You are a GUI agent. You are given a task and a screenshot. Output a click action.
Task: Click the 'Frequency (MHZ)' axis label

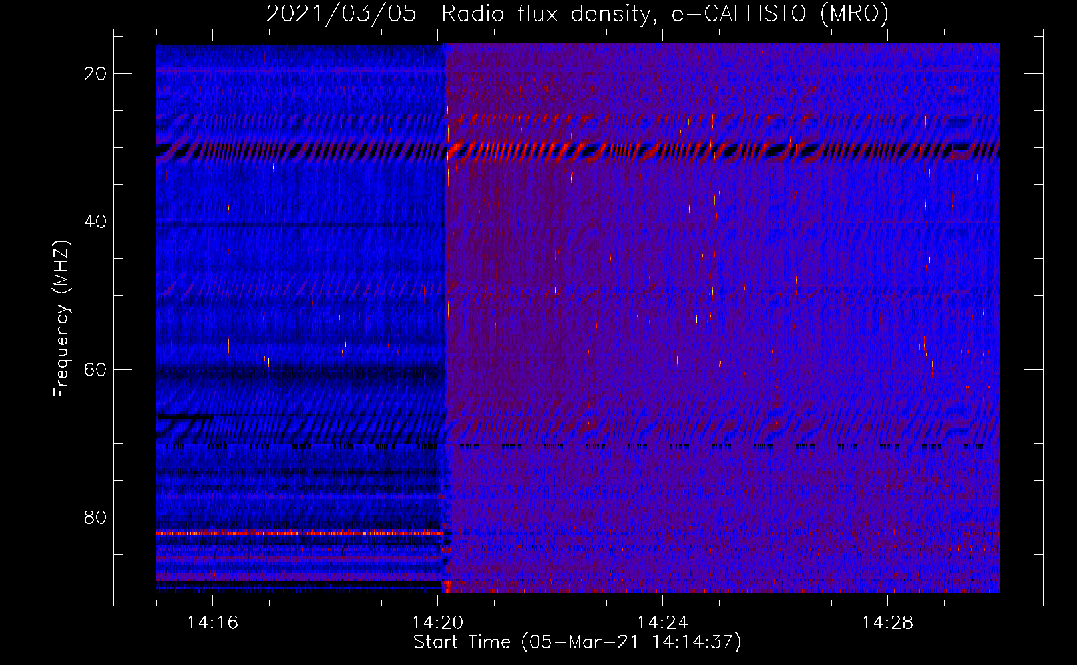61,319
